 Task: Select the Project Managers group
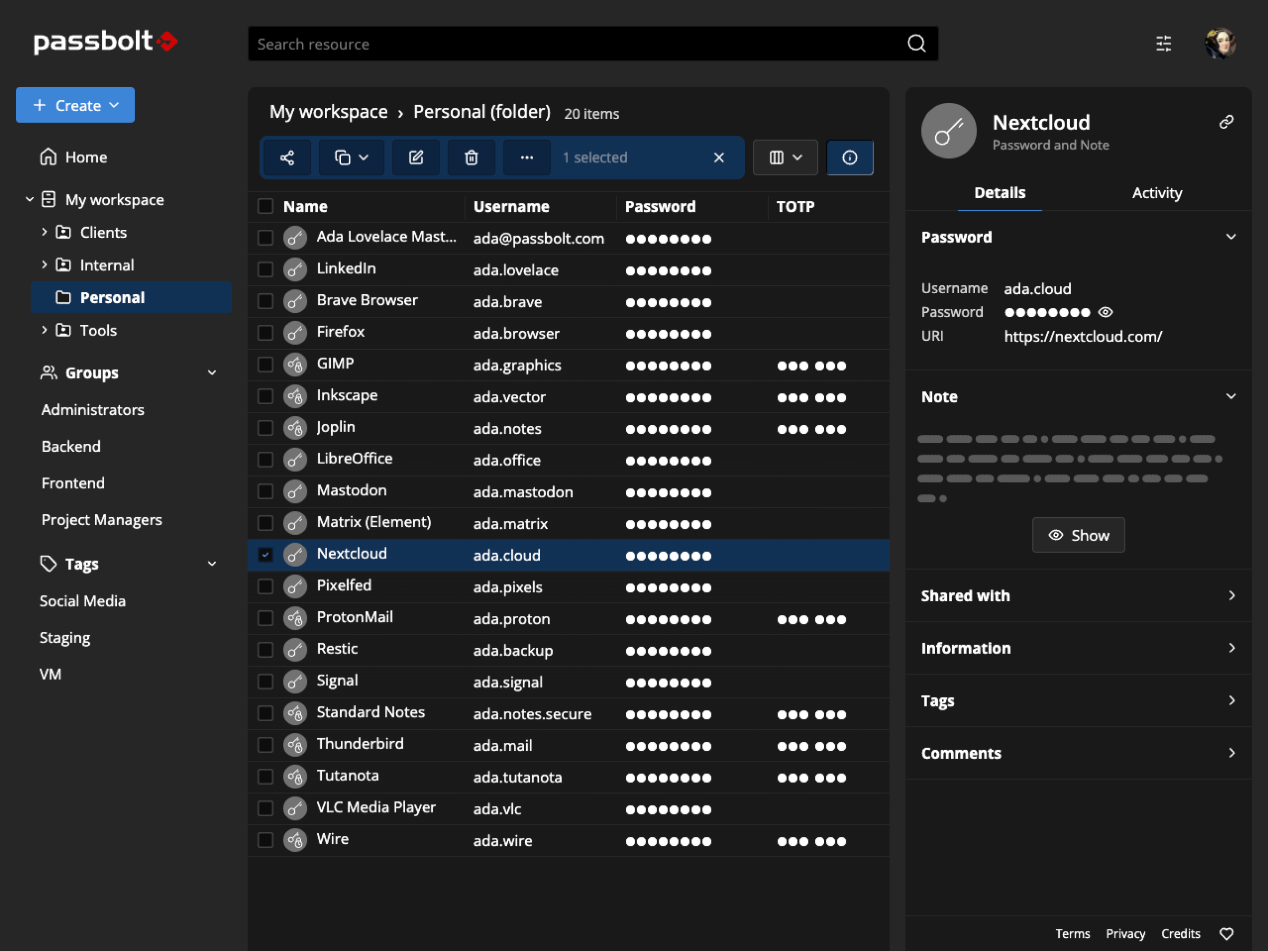101,519
